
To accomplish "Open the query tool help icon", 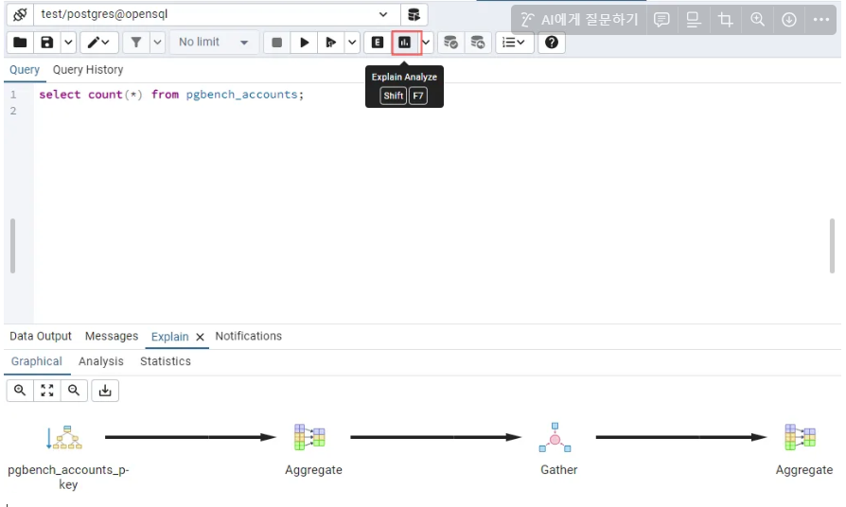I will point(553,43).
